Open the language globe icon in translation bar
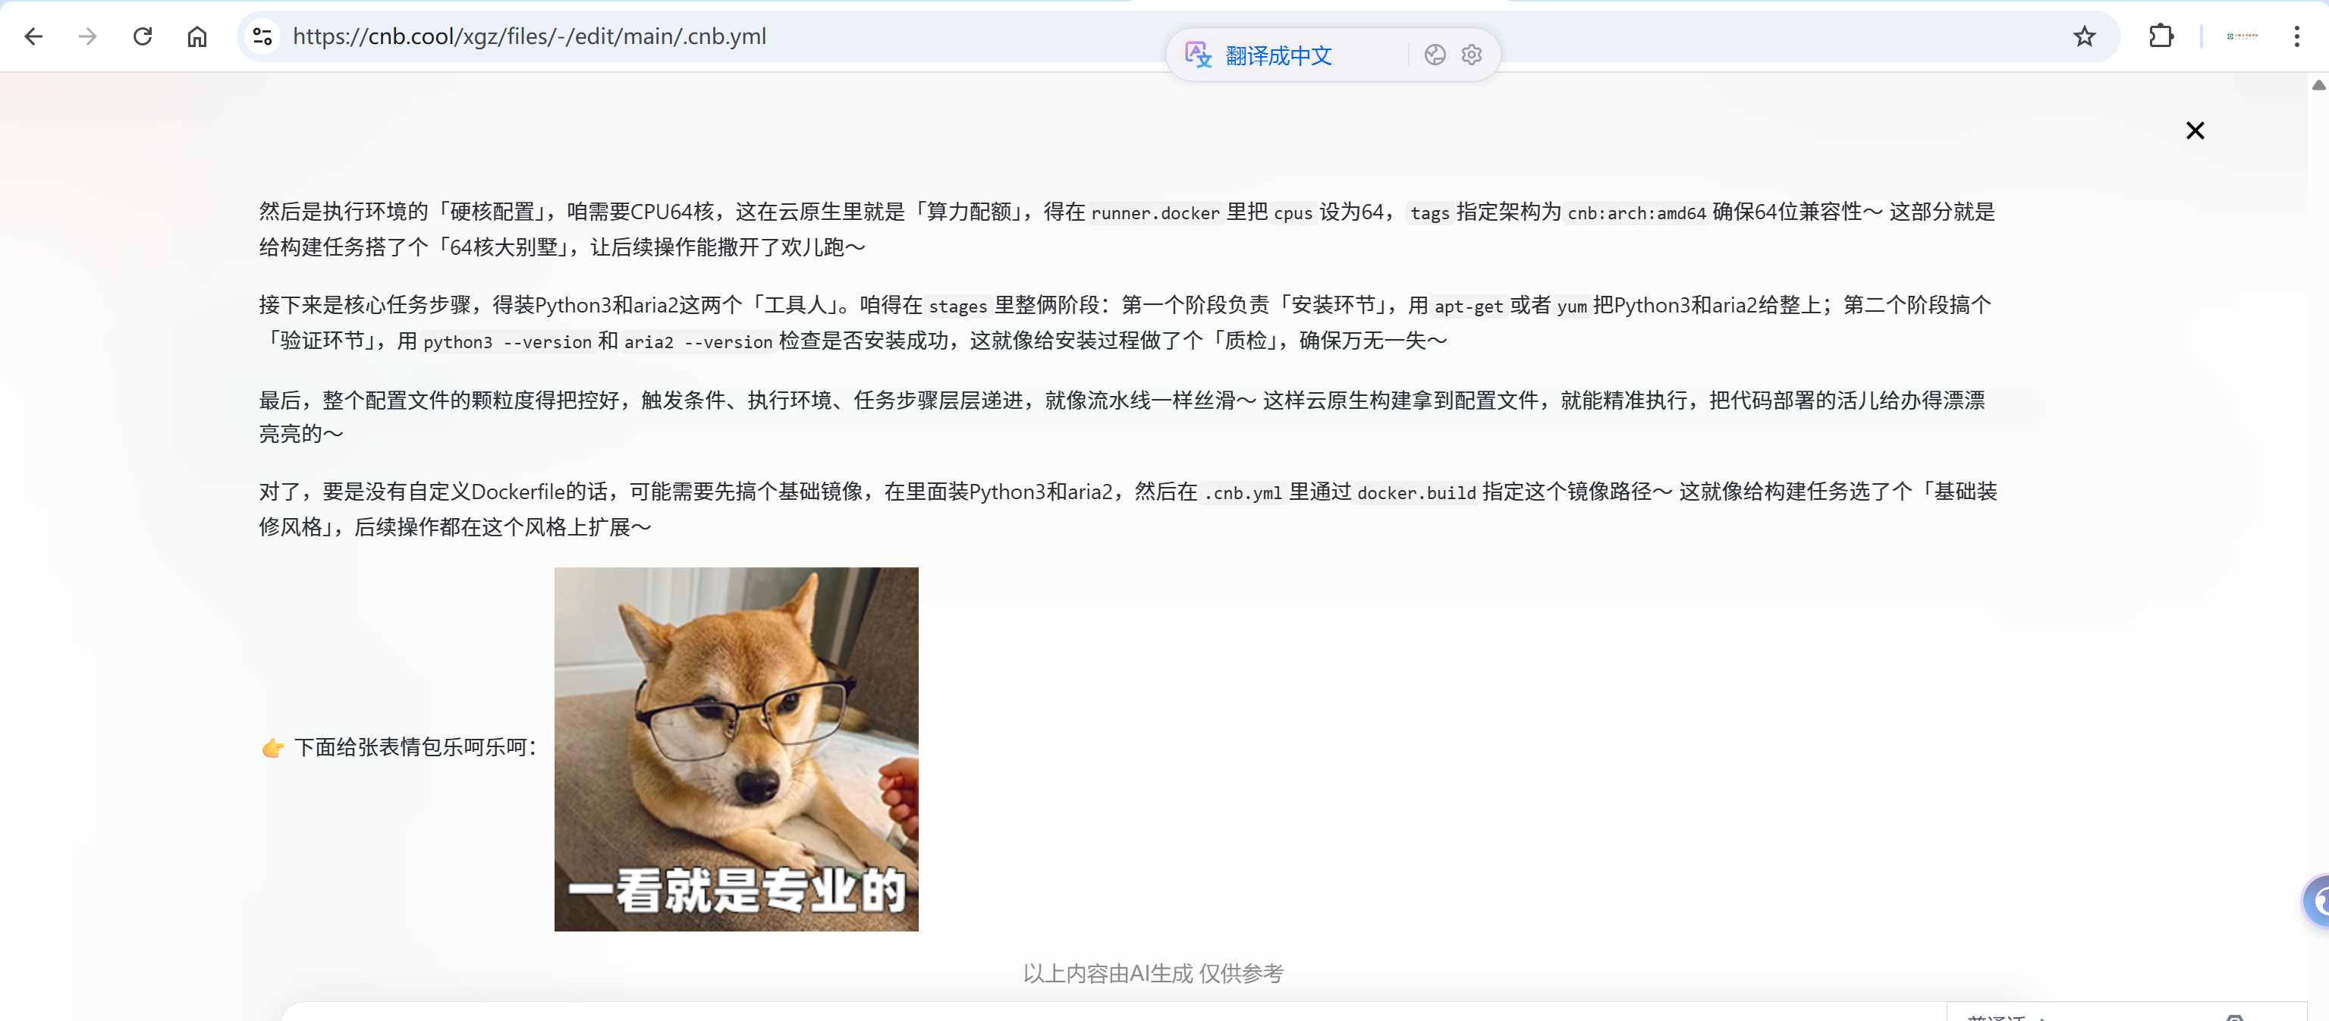The height and width of the screenshot is (1021, 2329). [1435, 55]
